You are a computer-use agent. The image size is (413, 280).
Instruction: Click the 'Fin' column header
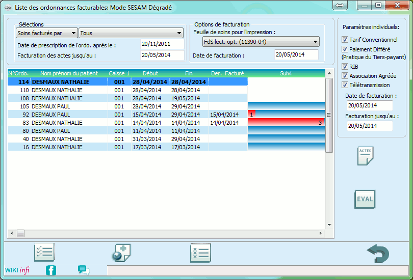pyautogui.click(x=189, y=73)
